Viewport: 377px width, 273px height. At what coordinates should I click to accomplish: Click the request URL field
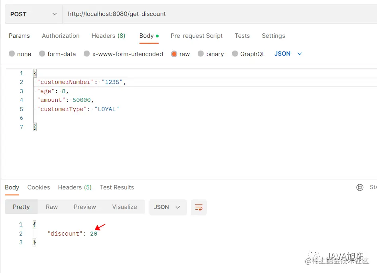click(220, 14)
